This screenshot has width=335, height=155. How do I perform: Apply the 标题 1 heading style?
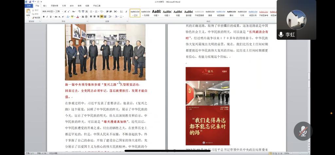coord(156,13)
